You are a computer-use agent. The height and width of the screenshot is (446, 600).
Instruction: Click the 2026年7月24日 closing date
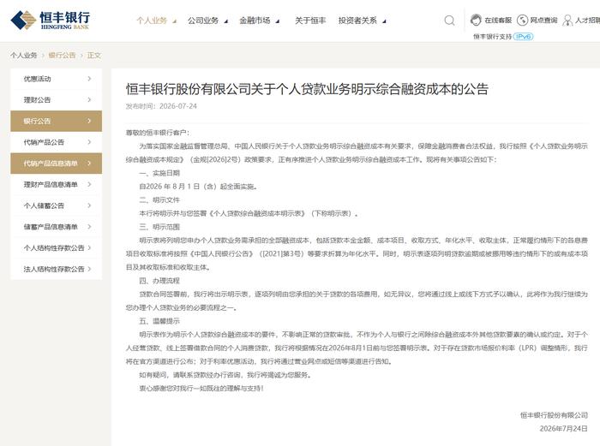[564, 429]
